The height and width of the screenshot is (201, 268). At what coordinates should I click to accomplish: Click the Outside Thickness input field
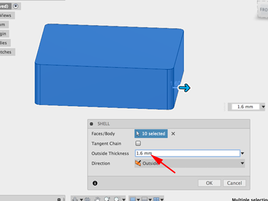(188, 153)
